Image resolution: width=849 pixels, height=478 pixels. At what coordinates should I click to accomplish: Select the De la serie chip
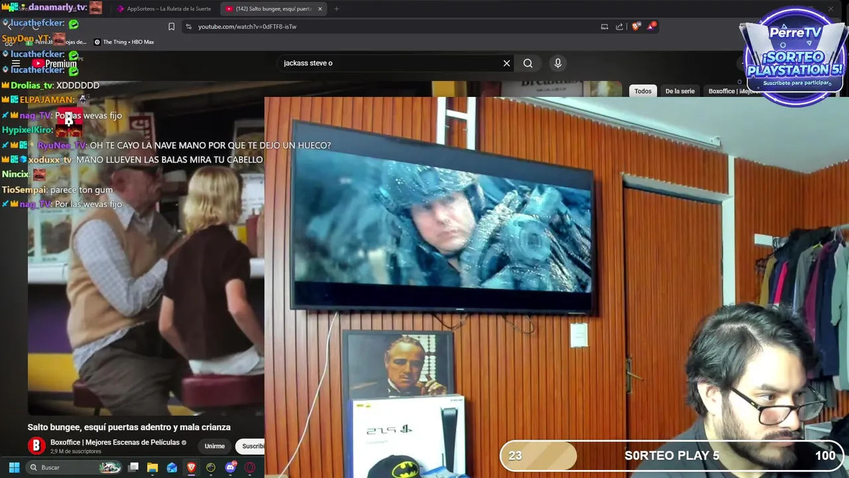click(x=680, y=91)
